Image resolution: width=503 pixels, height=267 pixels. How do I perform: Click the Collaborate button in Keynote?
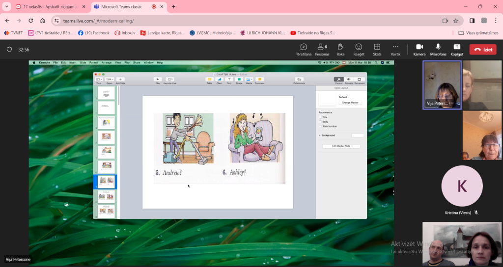pyautogui.click(x=299, y=80)
